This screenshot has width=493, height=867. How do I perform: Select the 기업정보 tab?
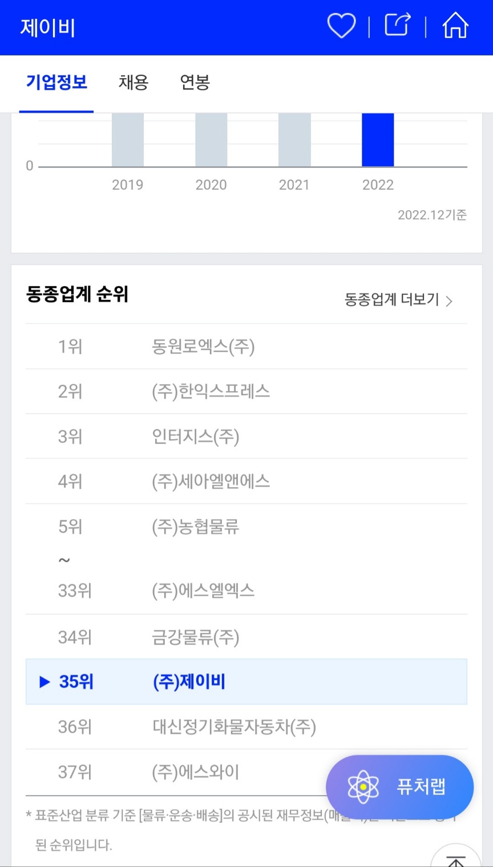(x=56, y=82)
